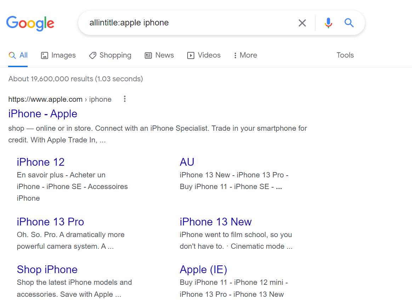
Task: Switch to Images tab
Action: [x=58, y=55]
